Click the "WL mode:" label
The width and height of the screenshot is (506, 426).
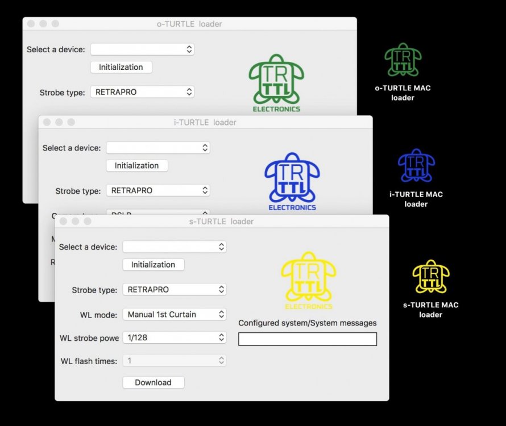[x=98, y=315]
